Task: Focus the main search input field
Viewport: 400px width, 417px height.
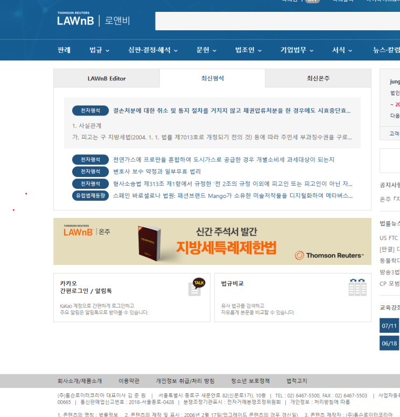Action: (x=277, y=21)
